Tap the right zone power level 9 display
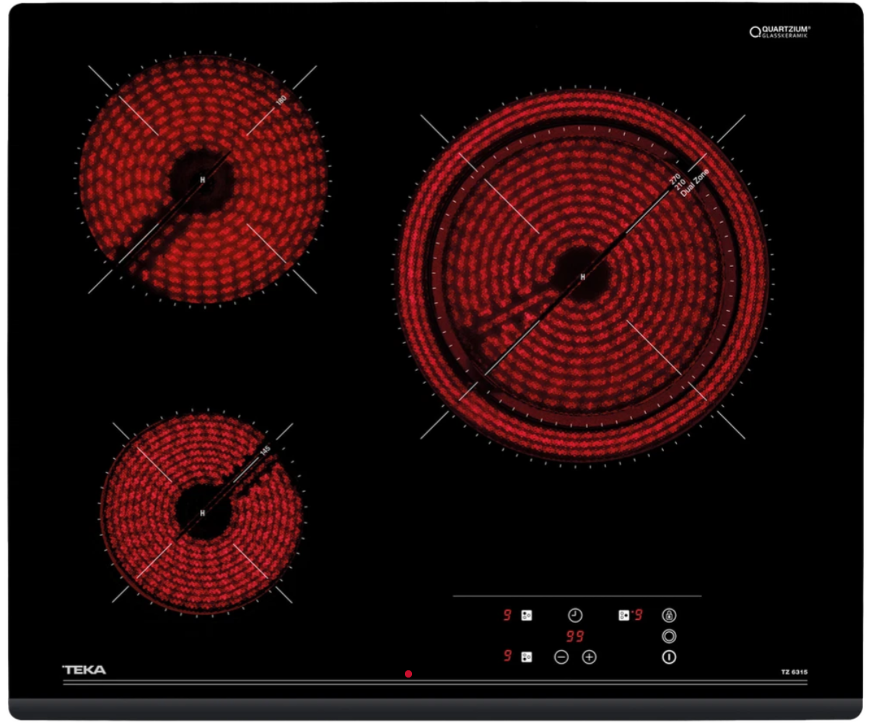This screenshot has width=871, height=723. pyautogui.click(x=638, y=615)
